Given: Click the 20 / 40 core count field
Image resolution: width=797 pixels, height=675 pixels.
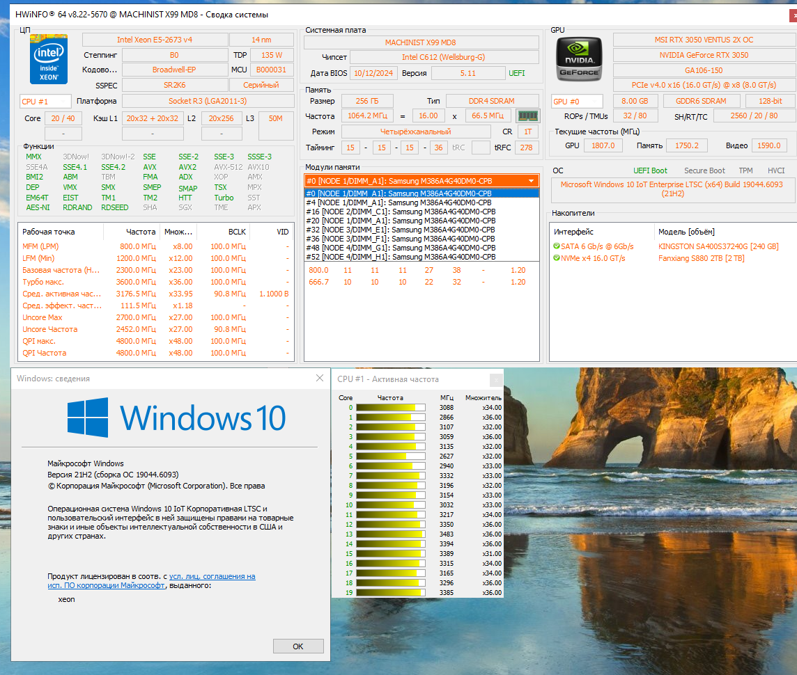Looking at the screenshot, I should pyautogui.click(x=63, y=118).
